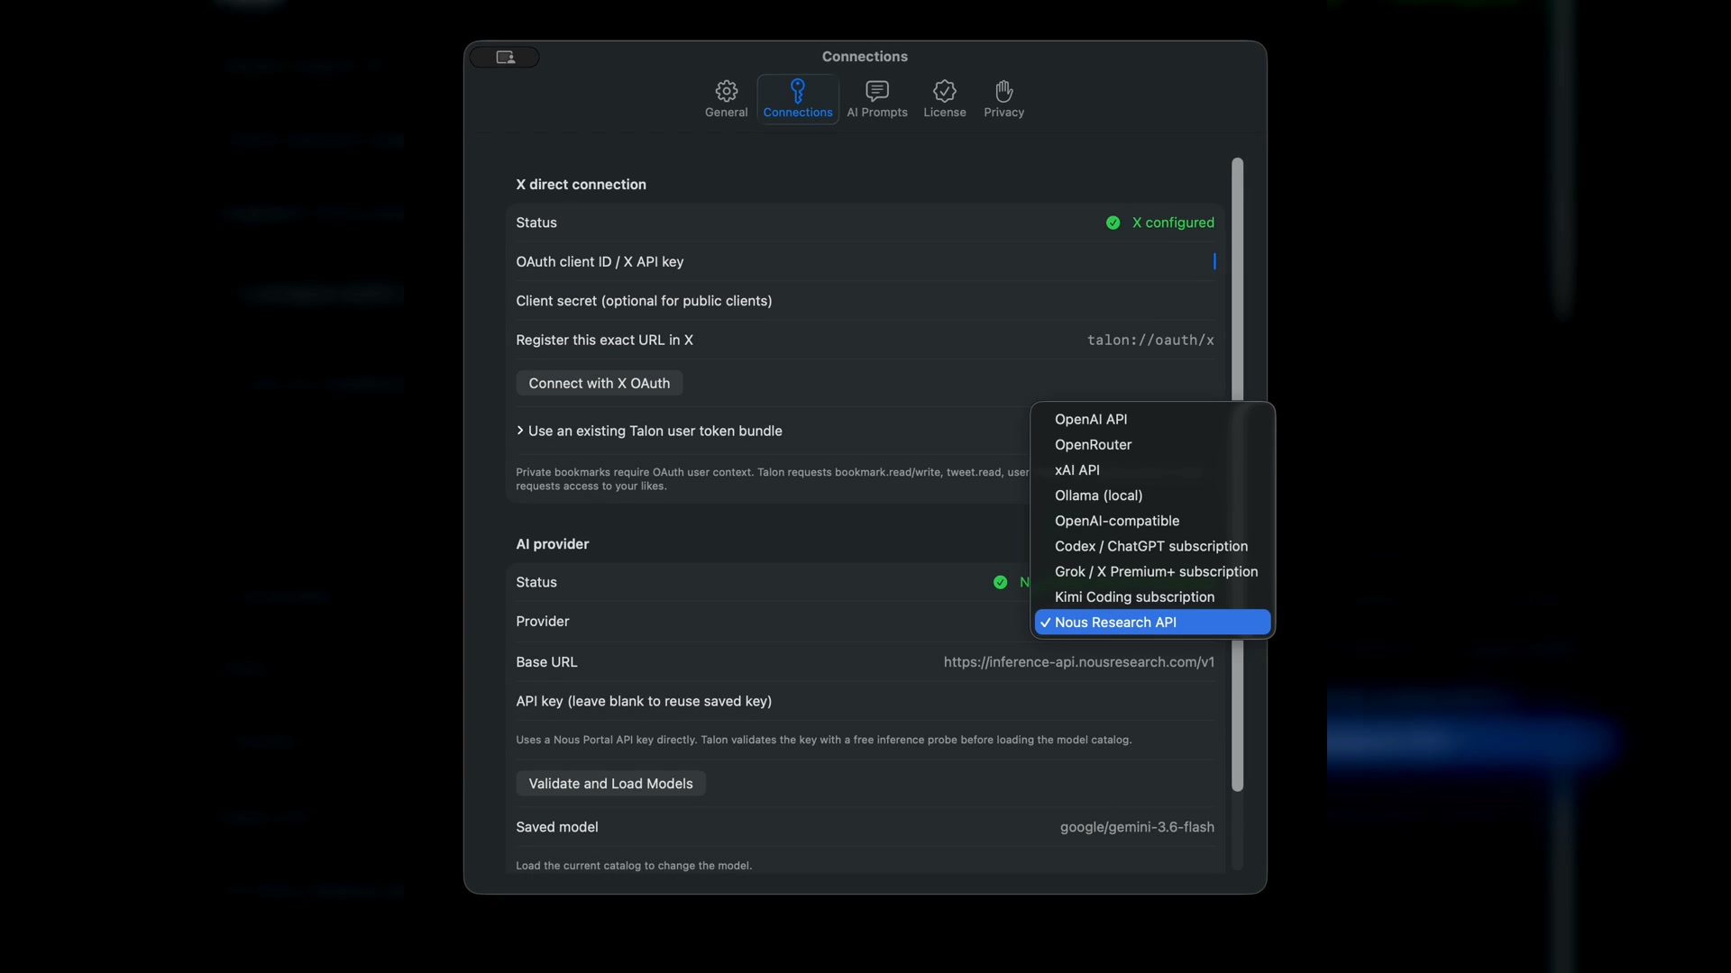Click the X configured status text
The height and width of the screenshot is (973, 1731).
[1173, 223]
